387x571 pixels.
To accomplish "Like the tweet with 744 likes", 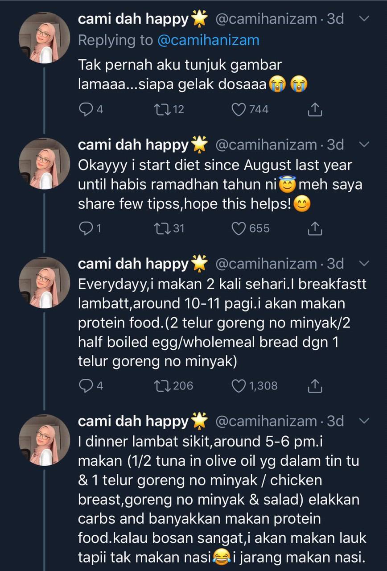I will pyautogui.click(x=239, y=109).
